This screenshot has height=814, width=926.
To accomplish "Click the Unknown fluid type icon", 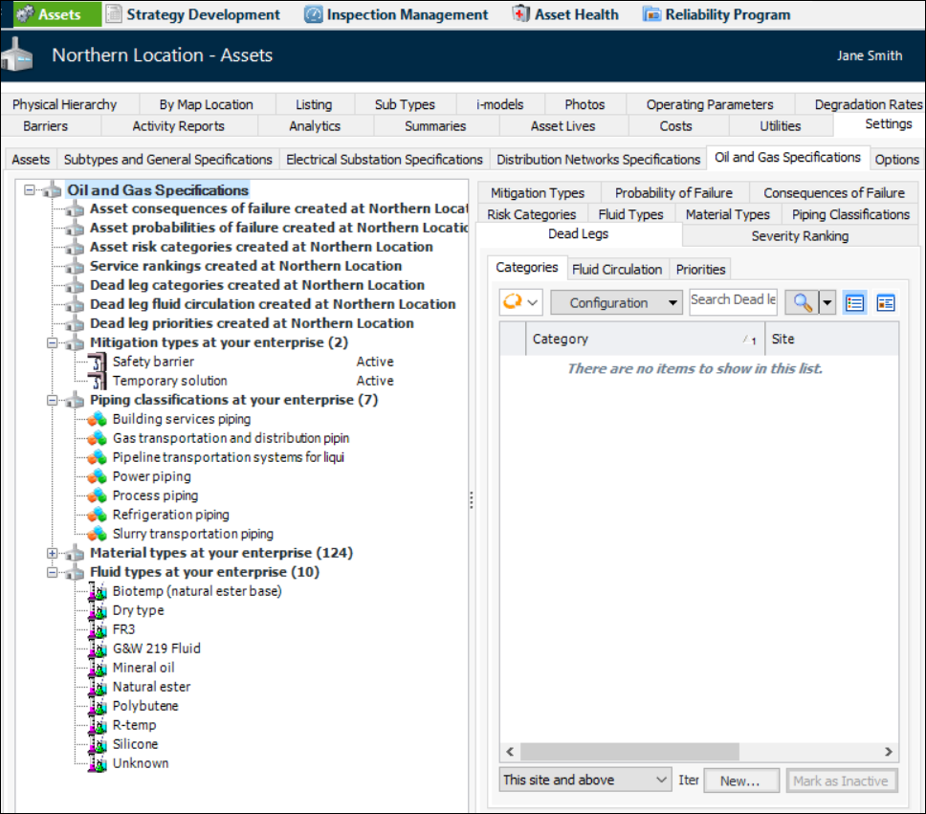I will 98,763.
